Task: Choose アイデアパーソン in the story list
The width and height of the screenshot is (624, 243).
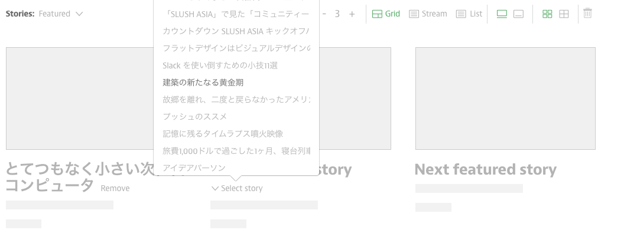Action: (194, 168)
